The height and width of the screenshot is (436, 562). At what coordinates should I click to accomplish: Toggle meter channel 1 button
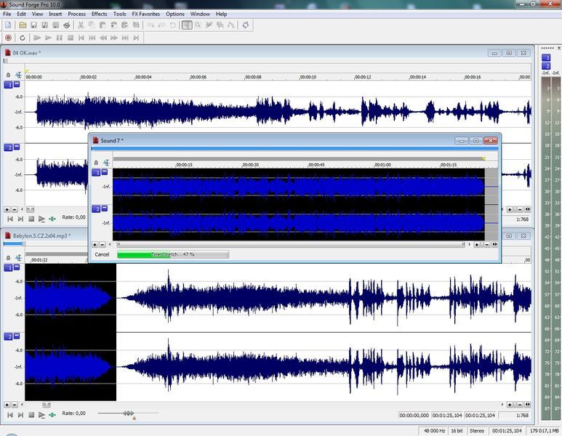coord(546,57)
